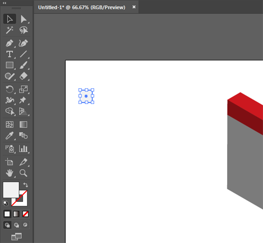263x243 pixels.
Task: Click the white Fill color swatch
Action: pos(11,190)
